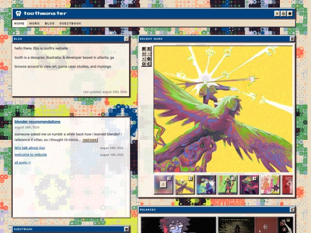Image resolution: width=311 pixels, height=233 pixels.
Task: Open the blender recommendations post
Action: coord(37,121)
